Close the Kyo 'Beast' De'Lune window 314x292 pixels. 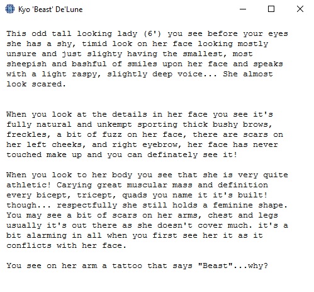[x=300, y=9]
